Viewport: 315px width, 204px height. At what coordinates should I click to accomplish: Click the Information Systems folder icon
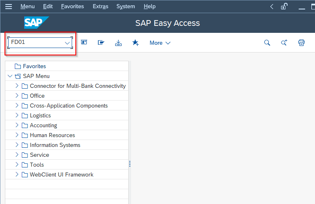coord(25,145)
